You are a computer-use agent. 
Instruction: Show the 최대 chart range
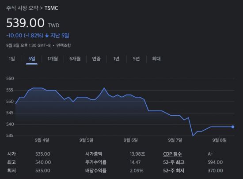pyautogui.click(x=156, y=58)
